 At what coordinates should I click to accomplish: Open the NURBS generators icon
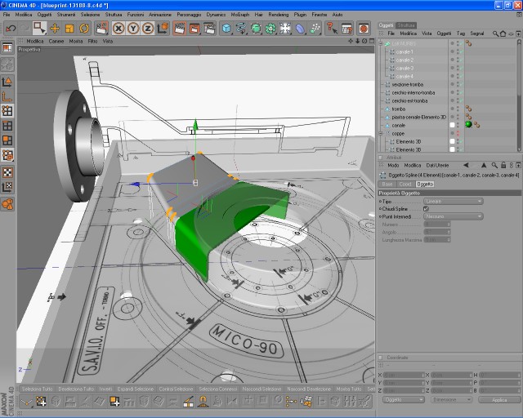coord(256,29)
